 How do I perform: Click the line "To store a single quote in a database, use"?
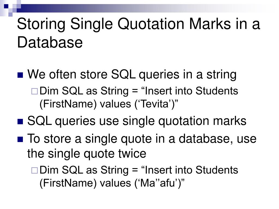tap(142, 139)
